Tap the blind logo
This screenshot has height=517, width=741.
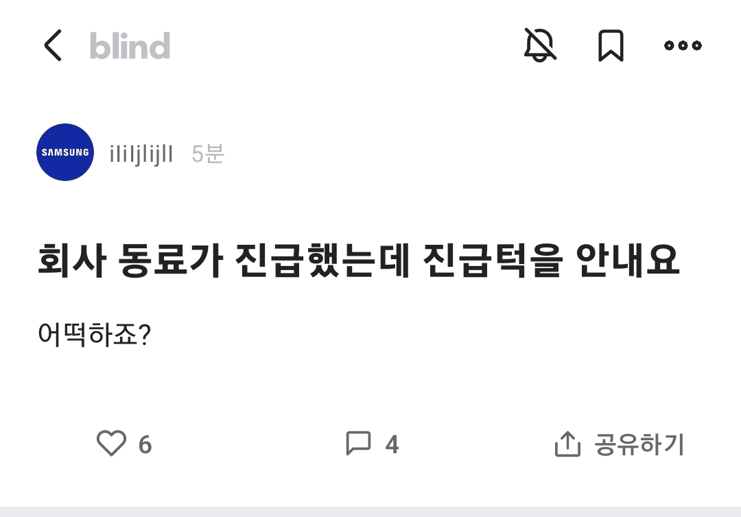pyautogui.click(x=130, y=46)
